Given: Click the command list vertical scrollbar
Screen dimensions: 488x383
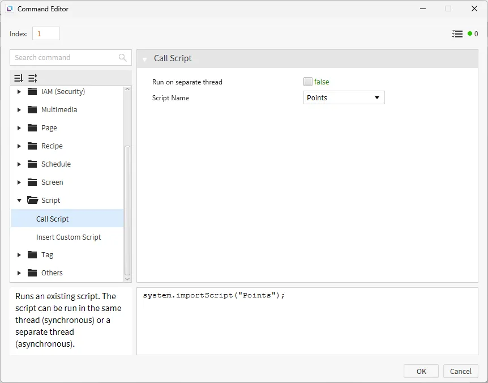Looking at the screenshot, I should click(x=127, y=210).
